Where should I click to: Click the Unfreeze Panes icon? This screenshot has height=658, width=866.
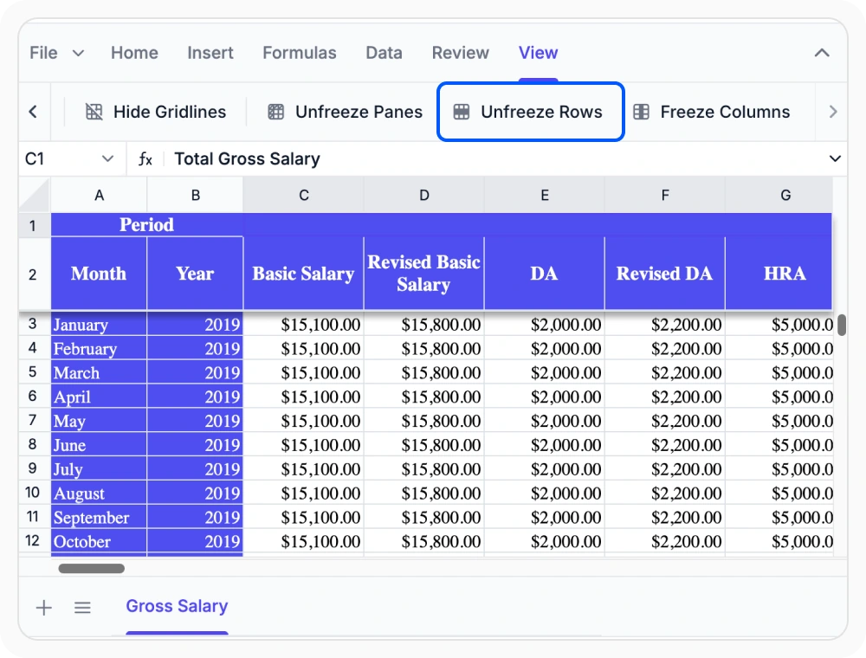(275, 112)
